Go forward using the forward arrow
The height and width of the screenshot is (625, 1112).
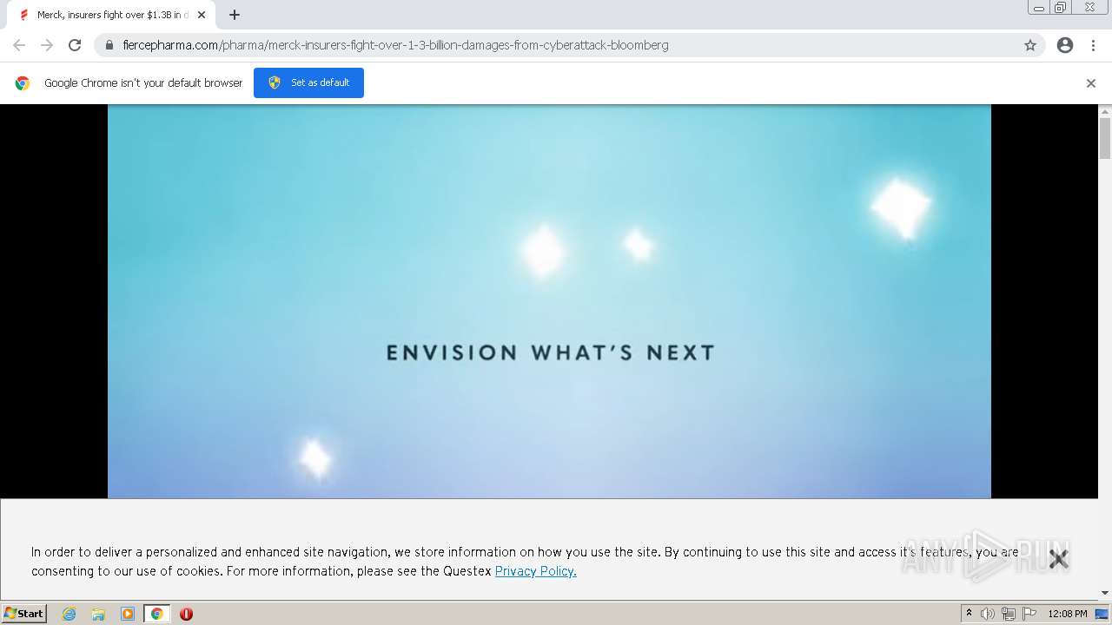click(x=47, y=45)
